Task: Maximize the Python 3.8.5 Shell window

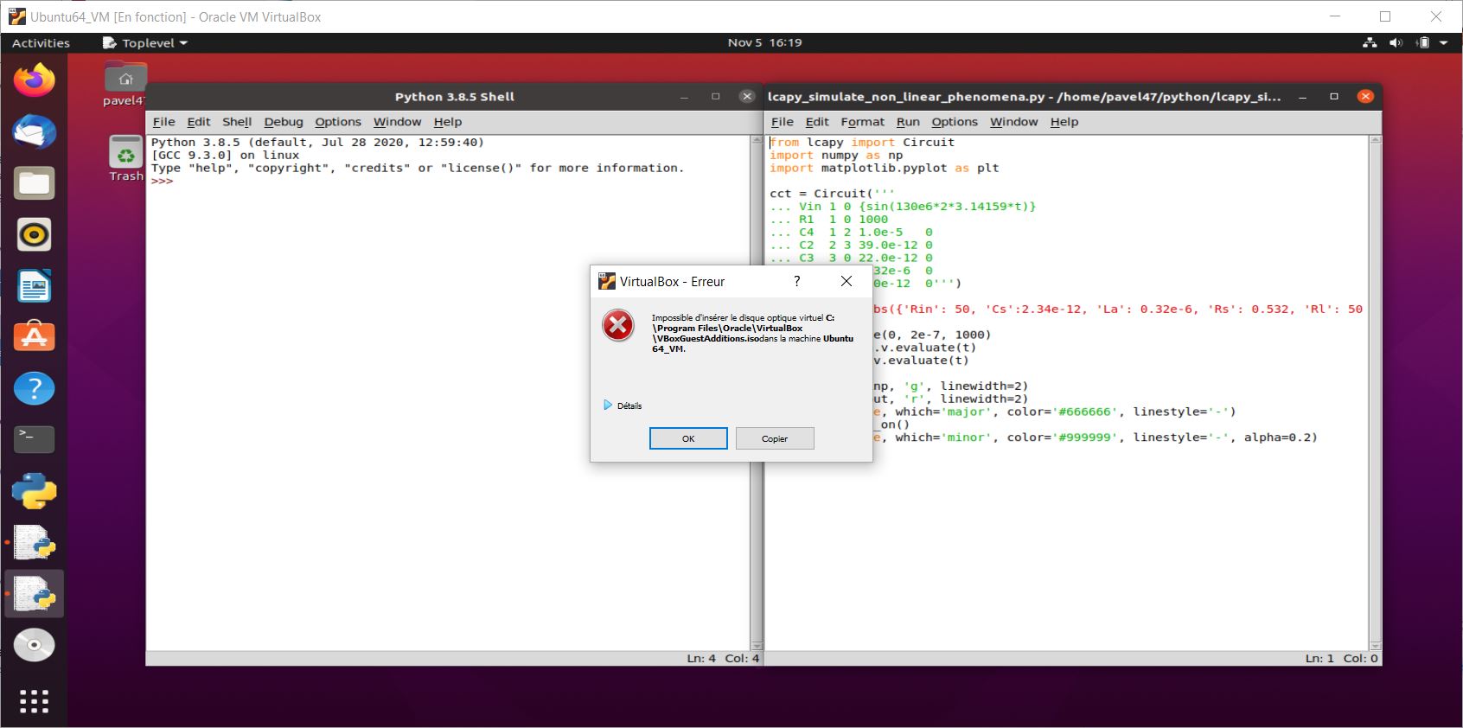Action: pos(715,96)
